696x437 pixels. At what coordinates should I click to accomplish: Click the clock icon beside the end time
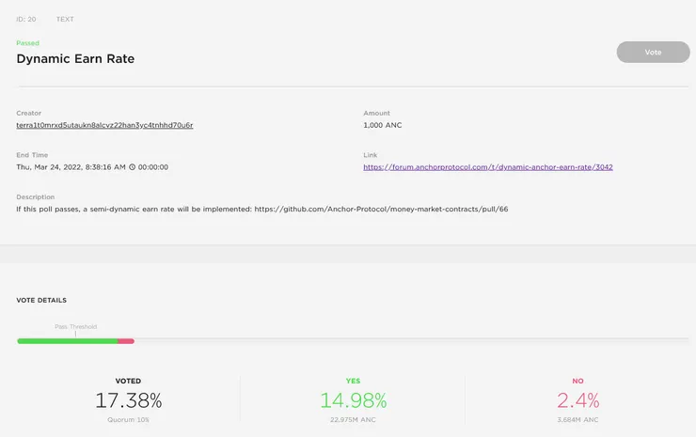[133, 167]
